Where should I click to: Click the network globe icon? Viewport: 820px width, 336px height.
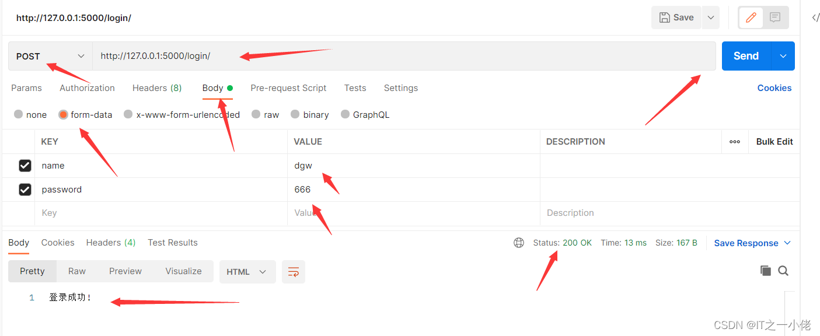519,243
